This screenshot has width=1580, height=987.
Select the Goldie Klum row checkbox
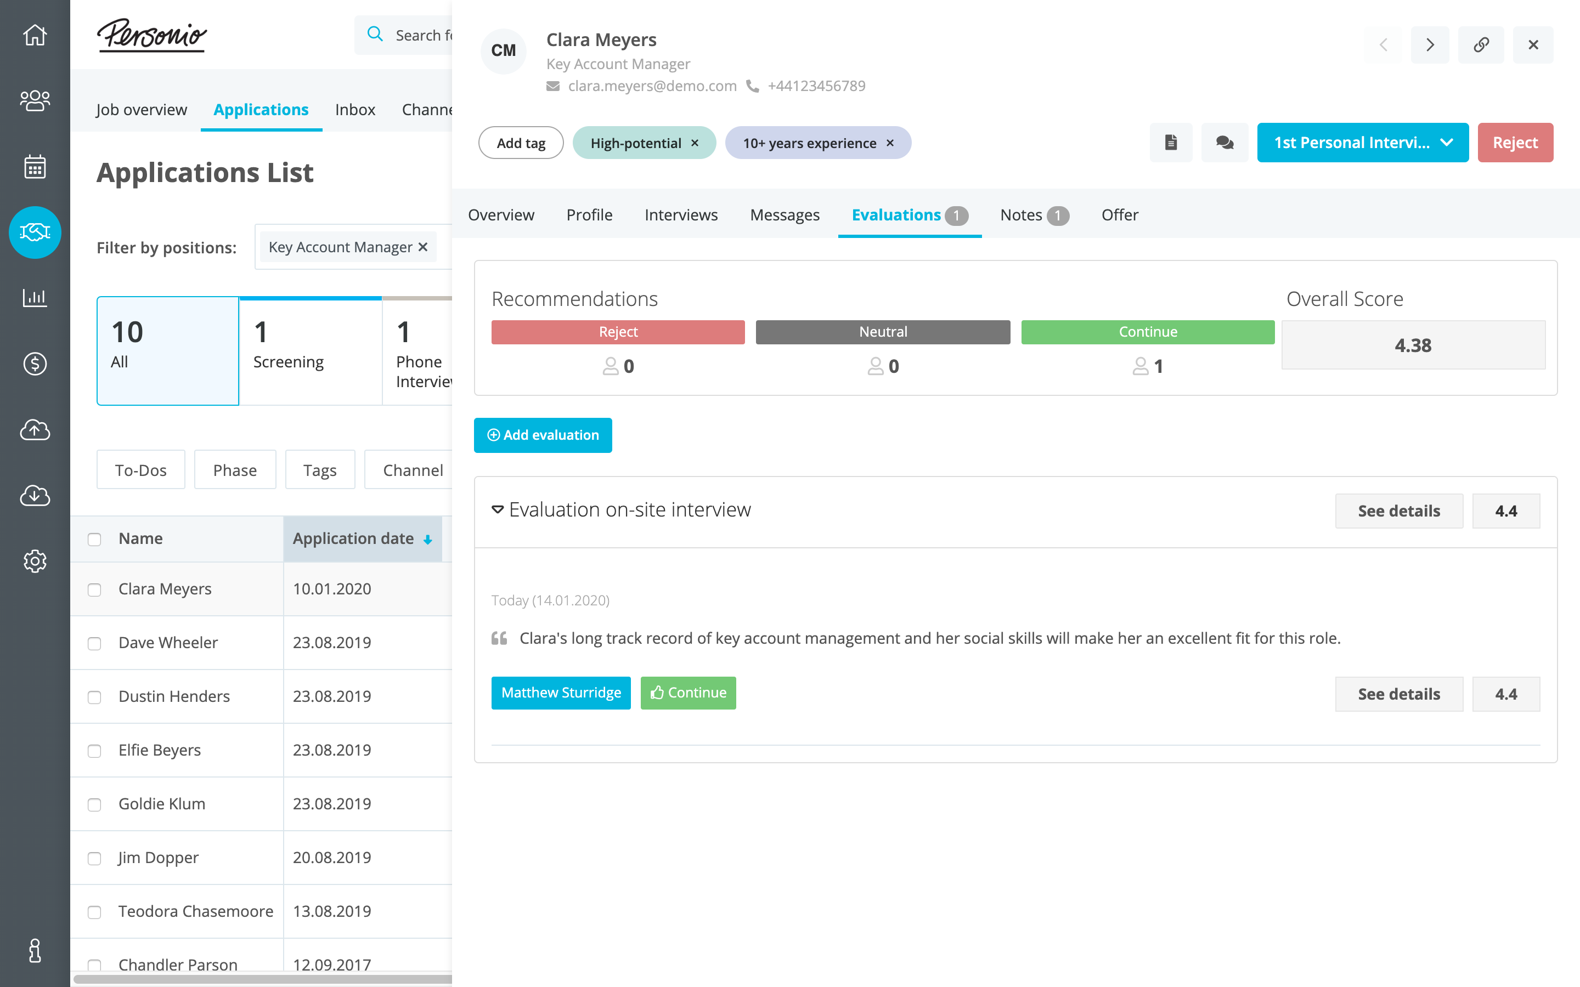pos(95,805)
